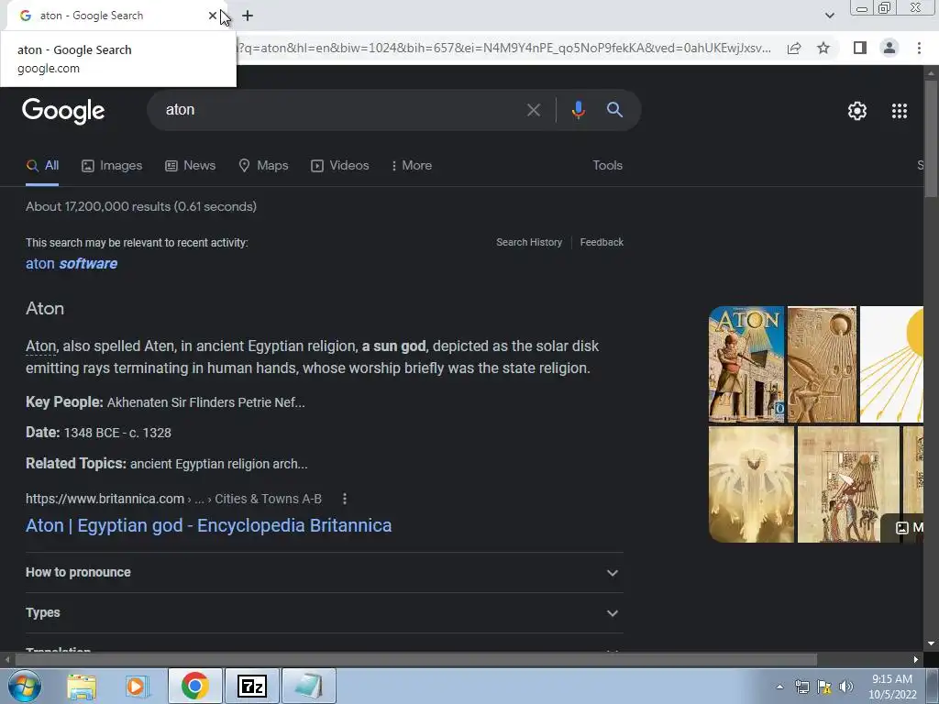Open the volume speaker tray icon
939x704 pixels.
(x=846, y=687)
